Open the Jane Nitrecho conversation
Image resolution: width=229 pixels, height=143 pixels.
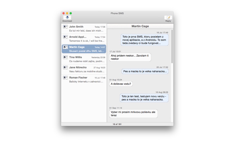pyautogui.click(x=84, y=69)
